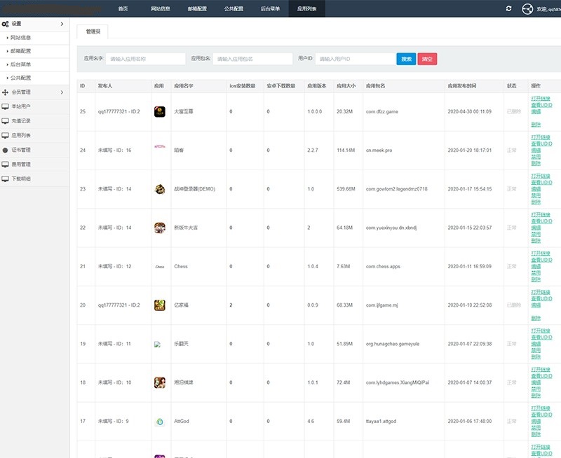
Task: Open 首页 in the top navigation
Action: (x=123, y=8)
